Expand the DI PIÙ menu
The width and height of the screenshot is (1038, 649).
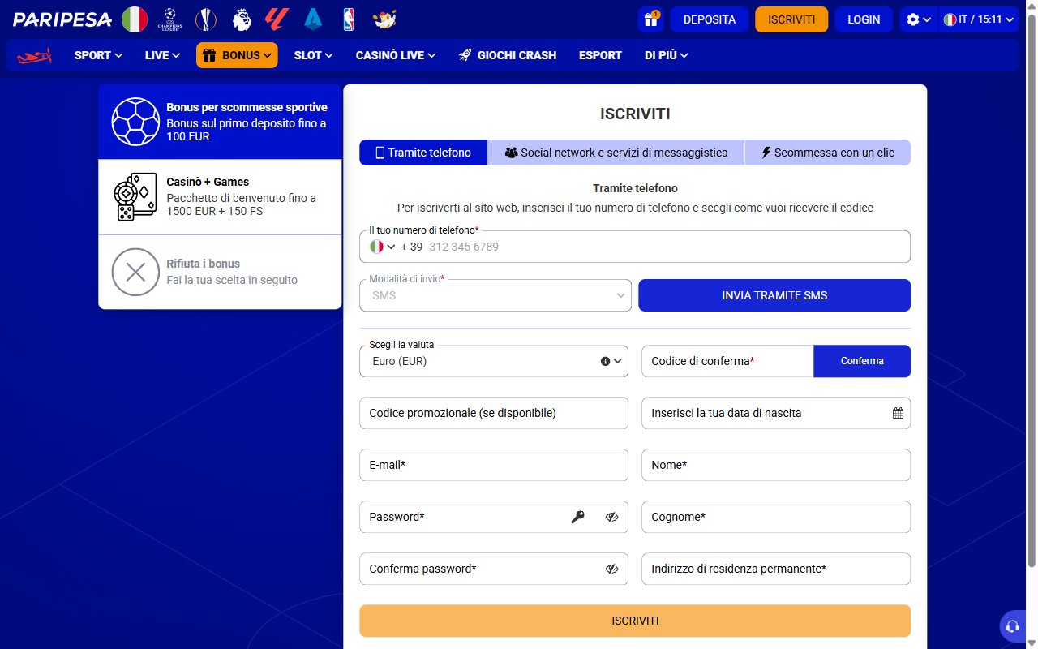click(x=667, y=55)
